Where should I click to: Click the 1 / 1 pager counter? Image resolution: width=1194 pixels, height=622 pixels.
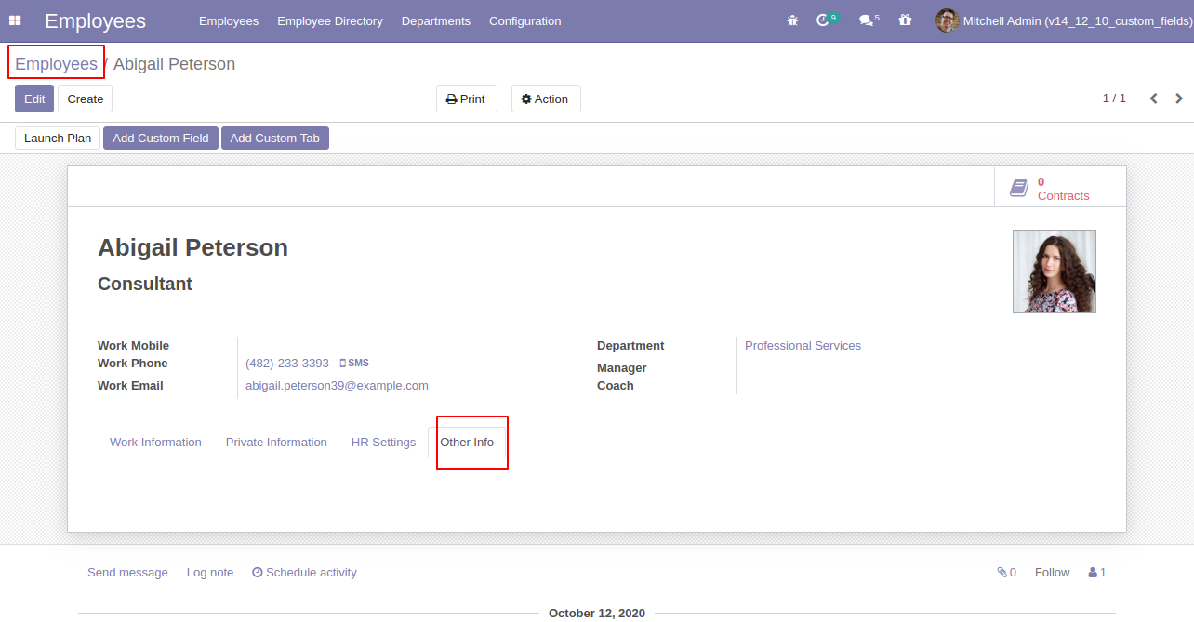pos(1114,99)
